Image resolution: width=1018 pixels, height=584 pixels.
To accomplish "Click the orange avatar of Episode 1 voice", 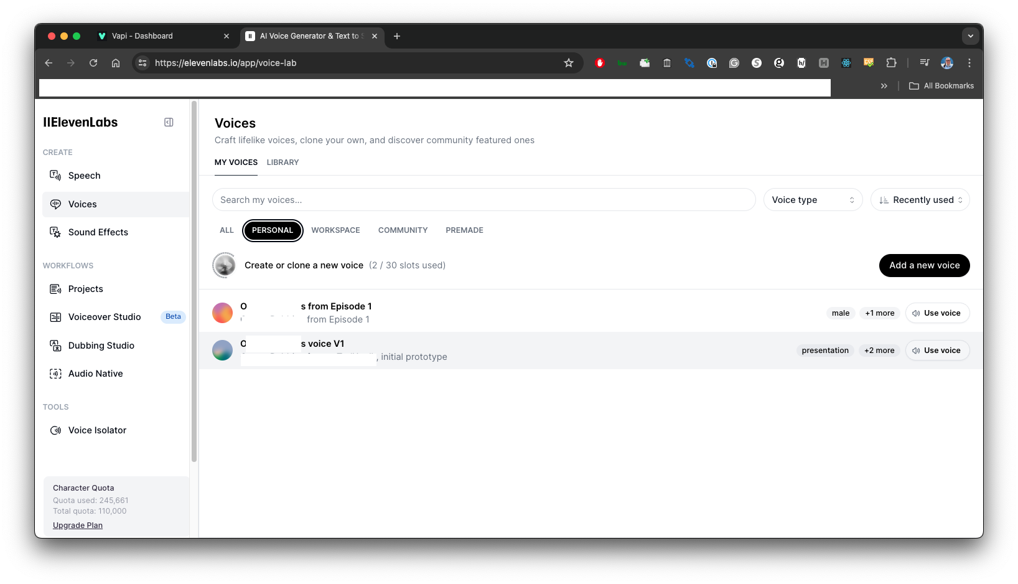I will click(x=222, y=313).
